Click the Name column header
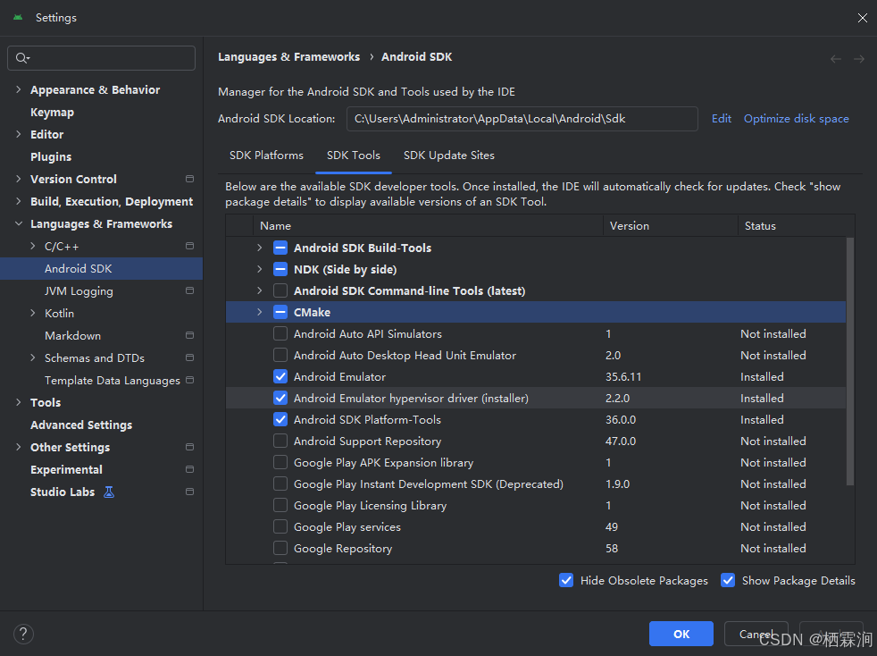The height and width of the screenshot is (656, 877). (x=428, y=225)
